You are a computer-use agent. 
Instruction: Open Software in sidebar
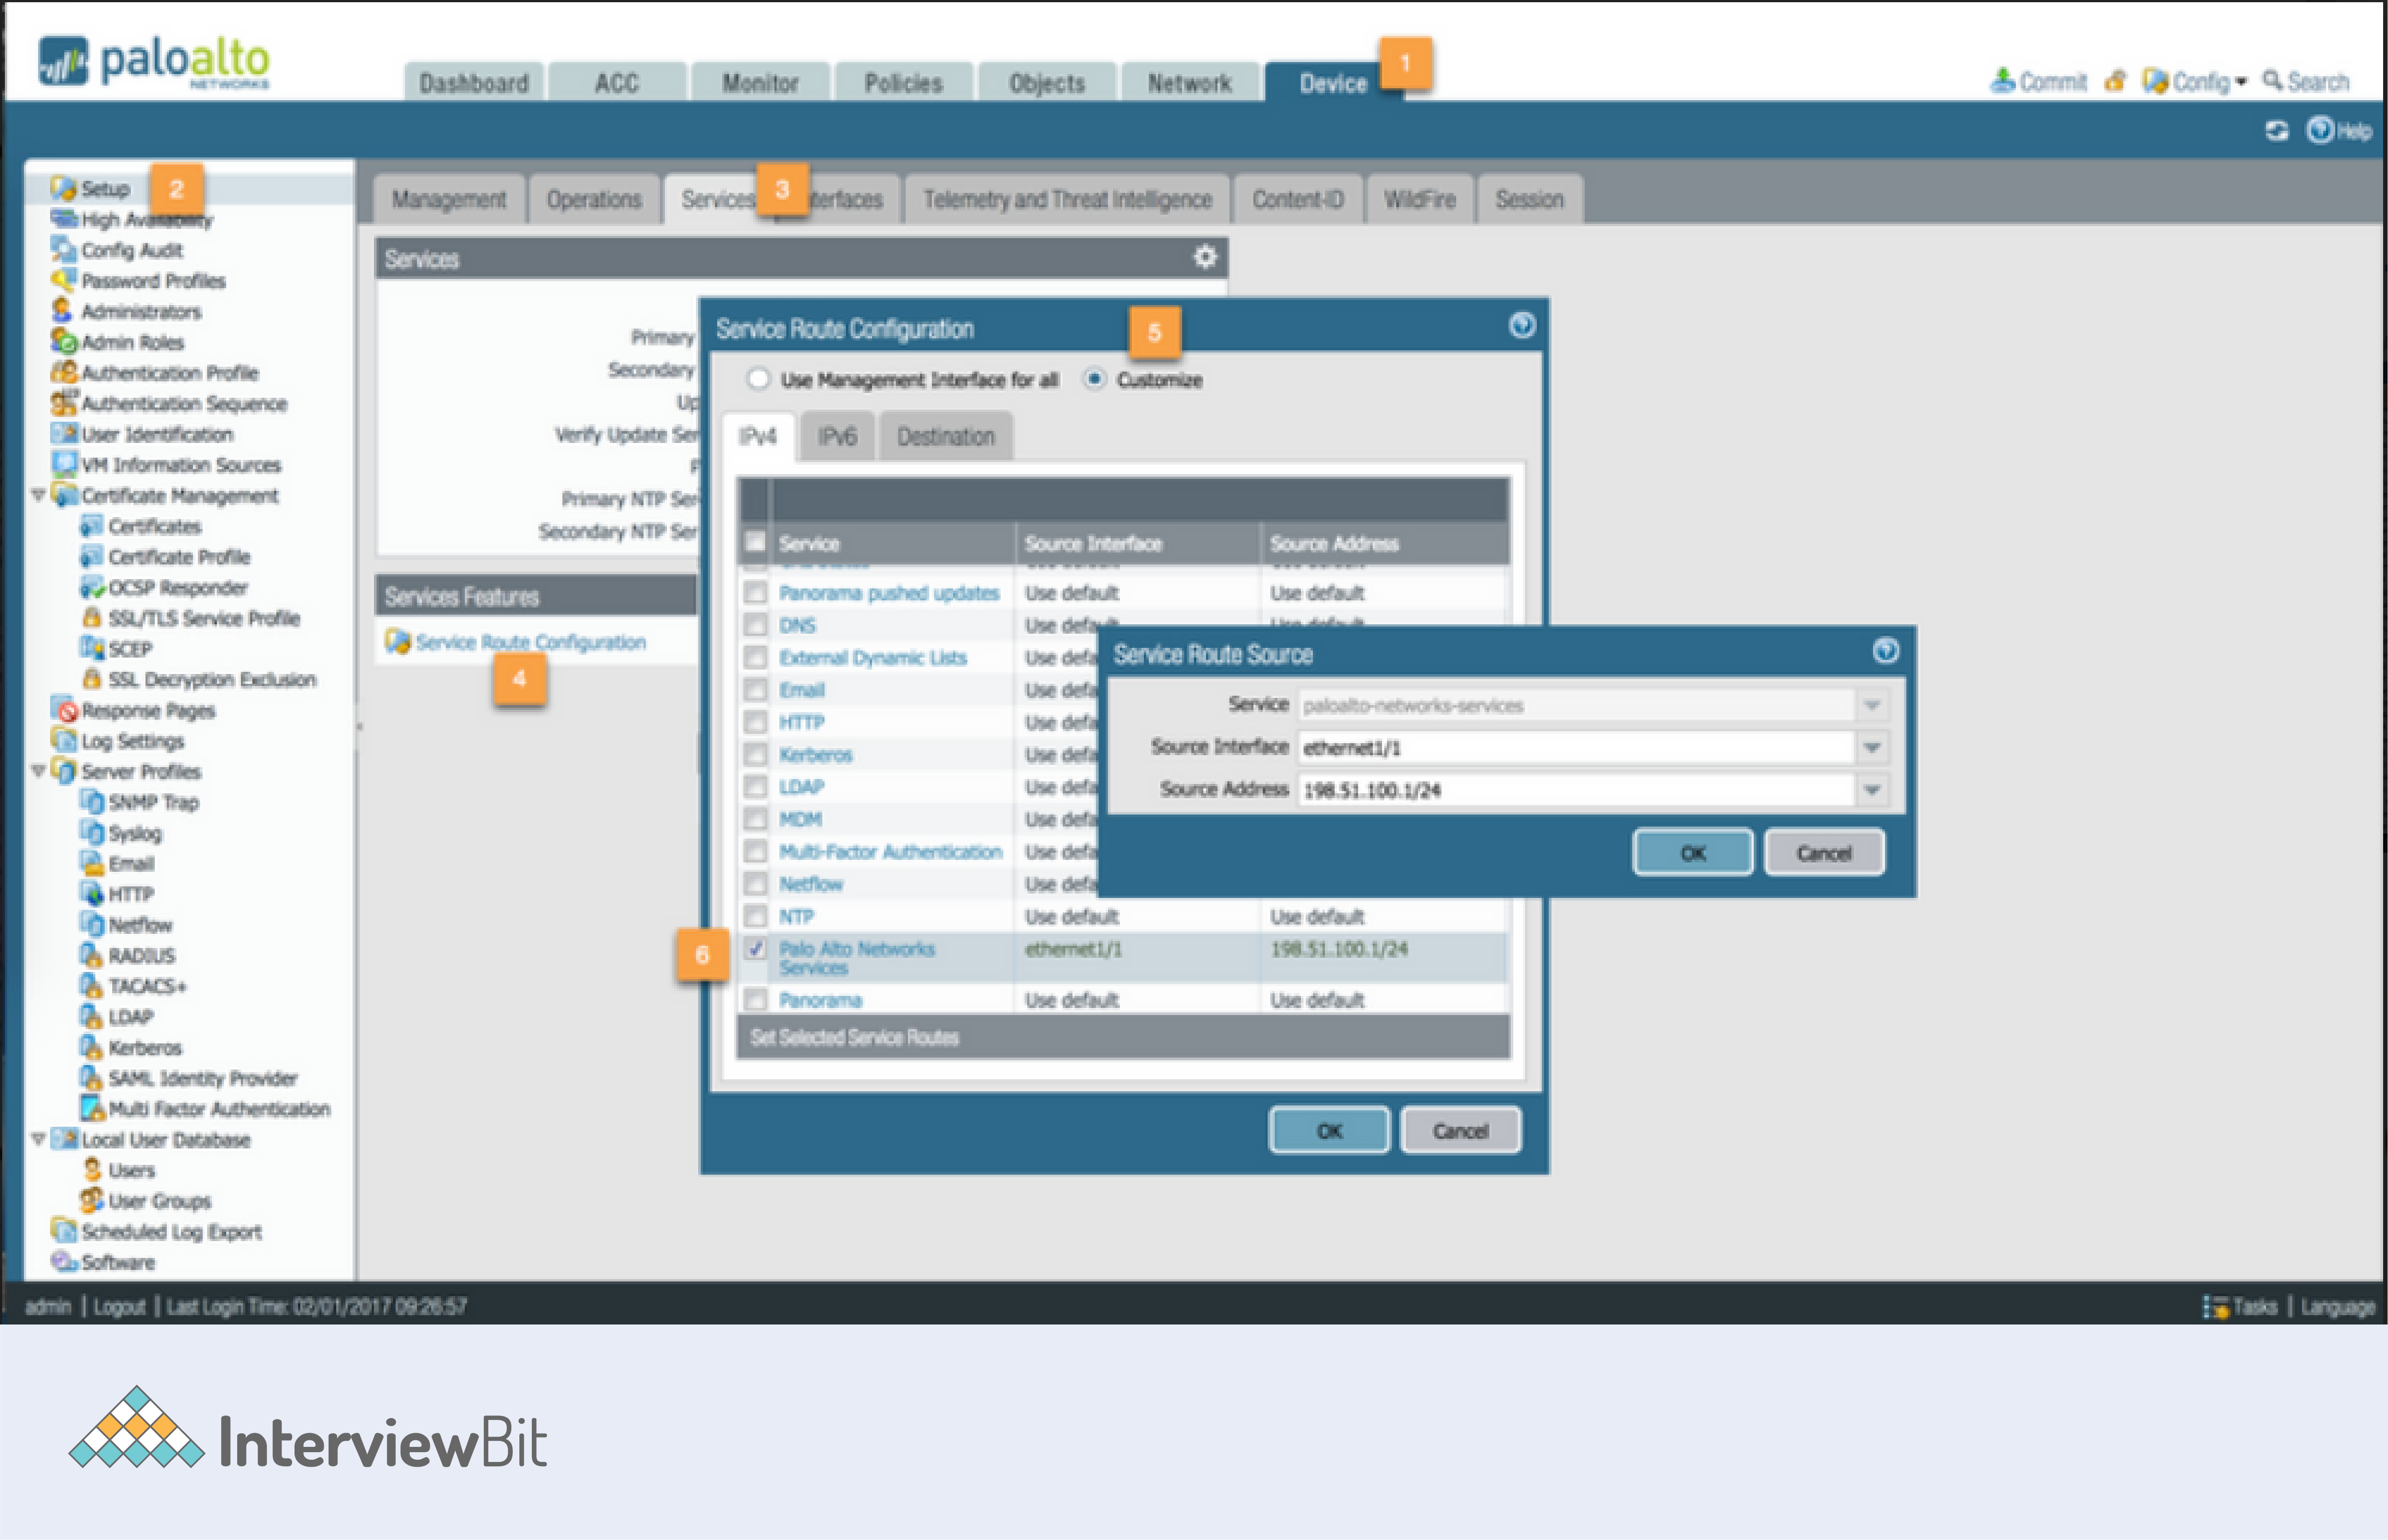(103, 1262)
